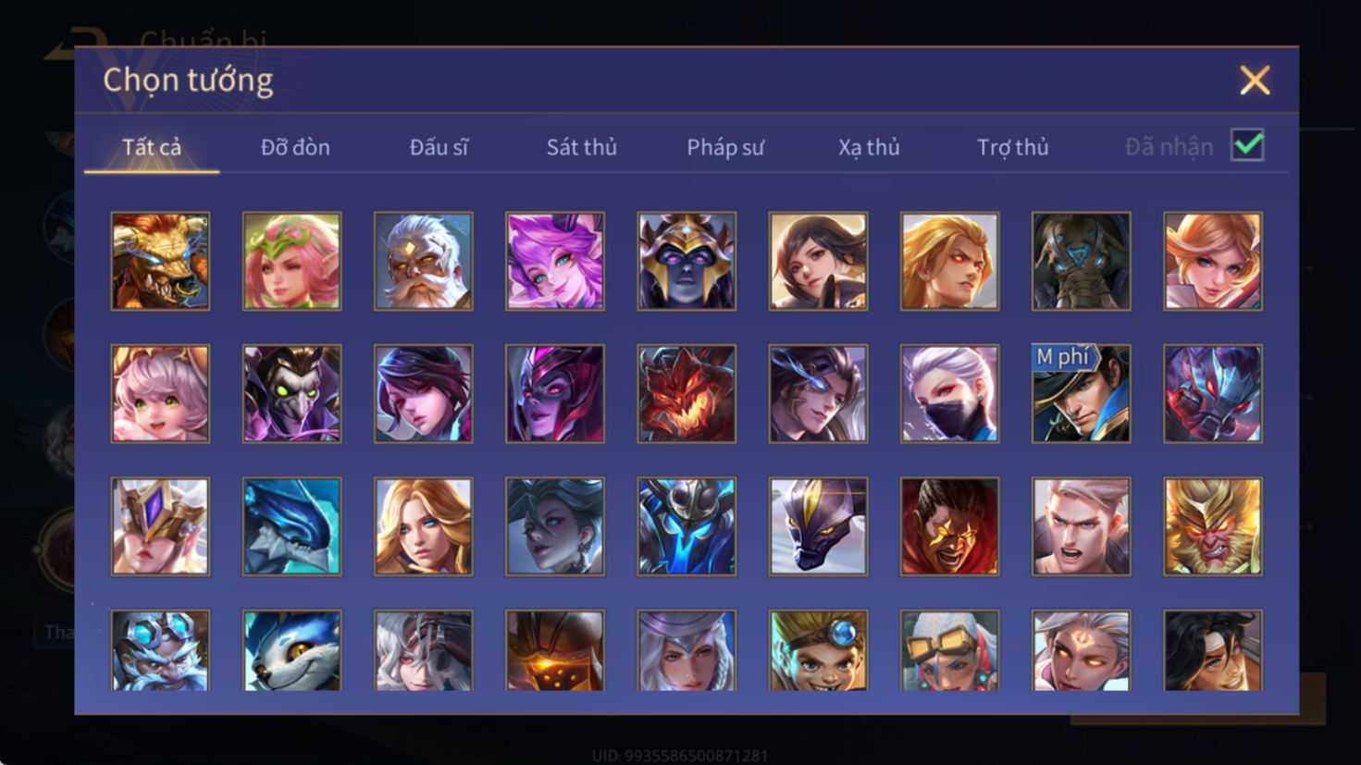Select the golden-maned beast hero portrait
Viewport: 1361px width, 765px height.
(160, 261)
